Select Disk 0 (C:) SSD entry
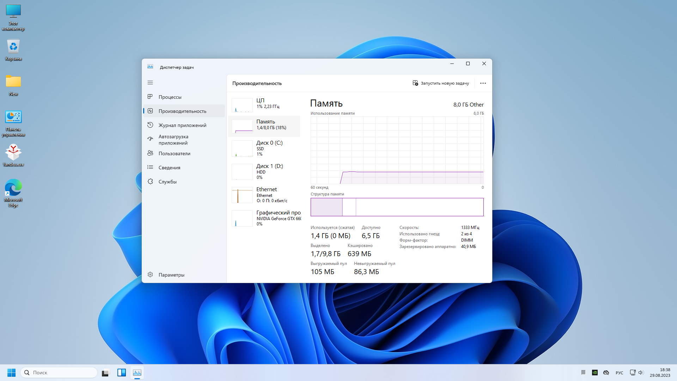Image resolution: width=677 pixels, height=381 pixels. coord(264,148)
